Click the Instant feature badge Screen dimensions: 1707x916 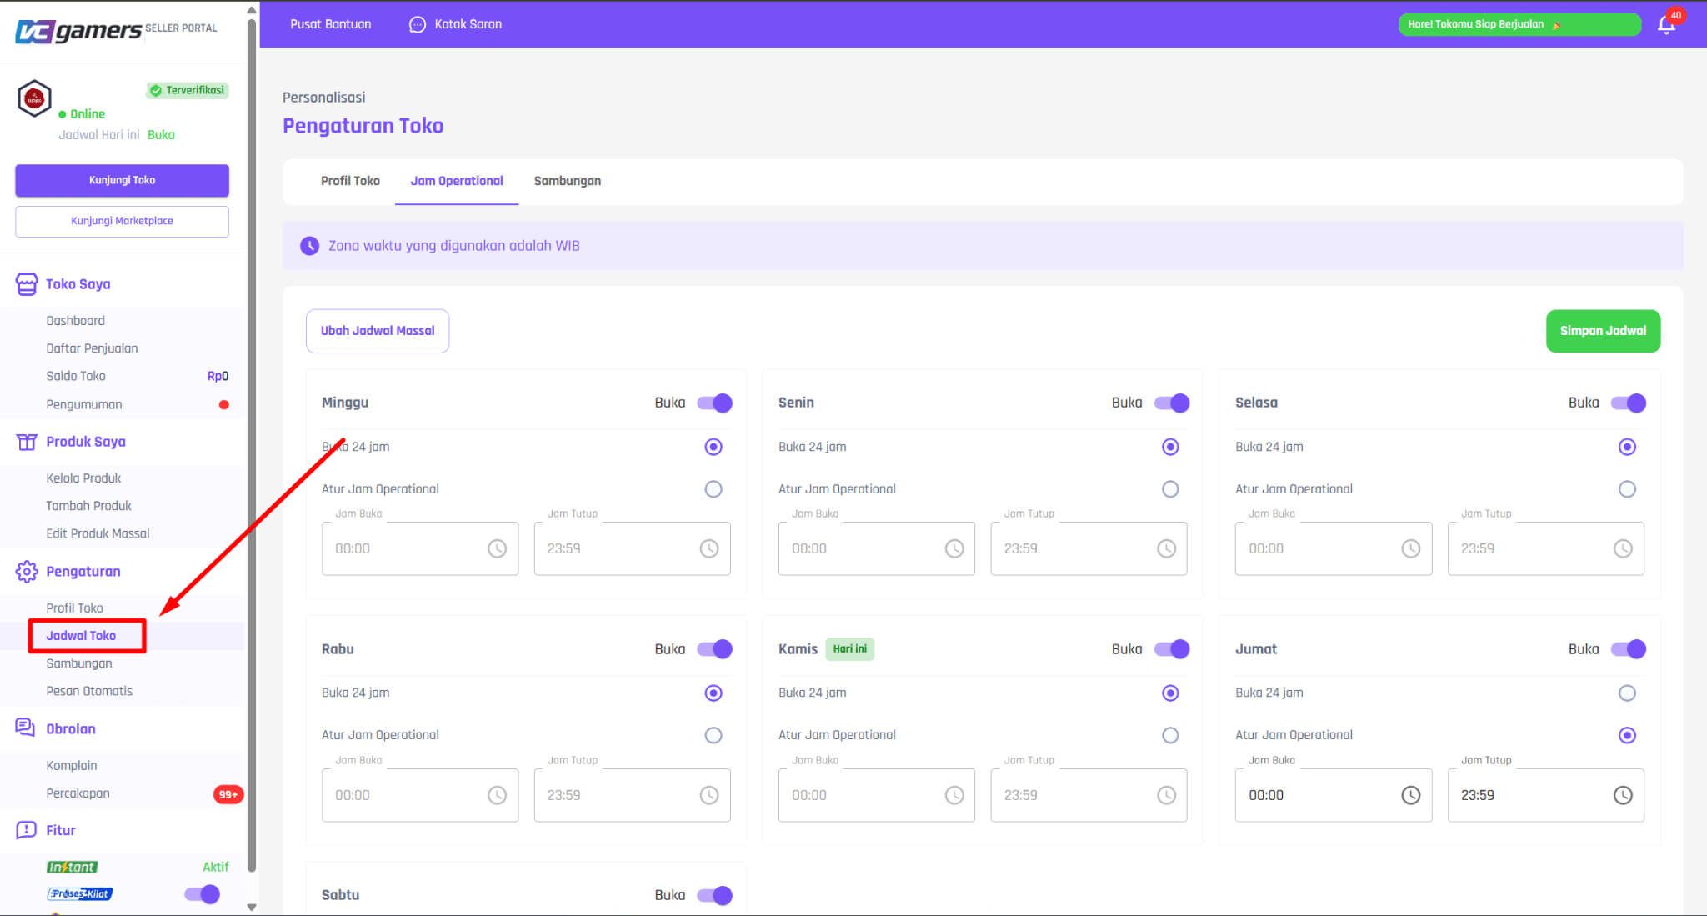[x=72, y=867]
